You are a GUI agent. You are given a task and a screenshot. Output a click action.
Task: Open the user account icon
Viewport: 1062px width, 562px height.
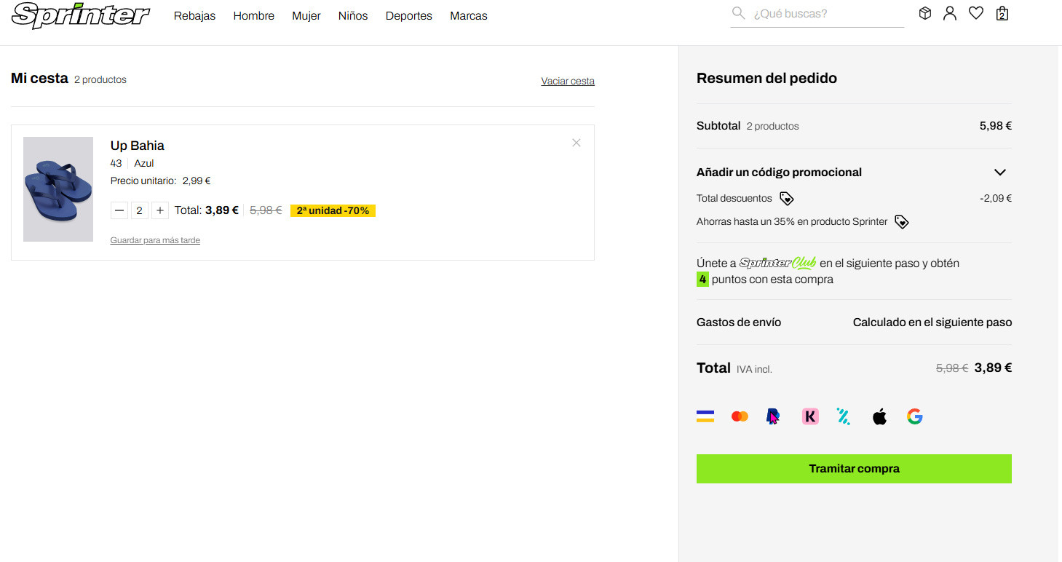point(950,13)
